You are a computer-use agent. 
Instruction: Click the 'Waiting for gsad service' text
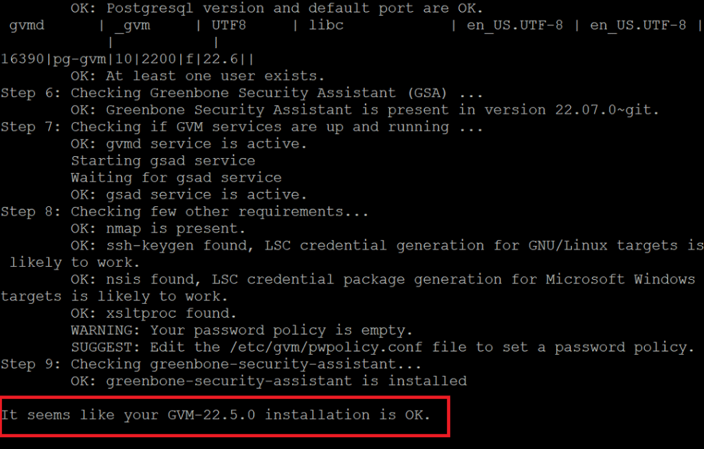pyautogui.click(x=176, y=178)
